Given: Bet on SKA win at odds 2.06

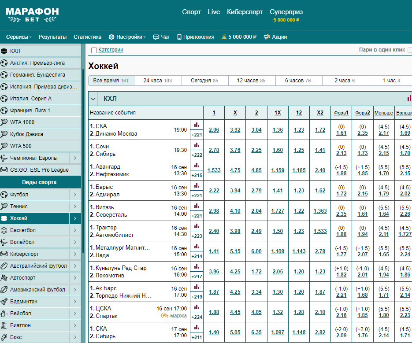Looking at the screenshot, I should click(214, 130).
